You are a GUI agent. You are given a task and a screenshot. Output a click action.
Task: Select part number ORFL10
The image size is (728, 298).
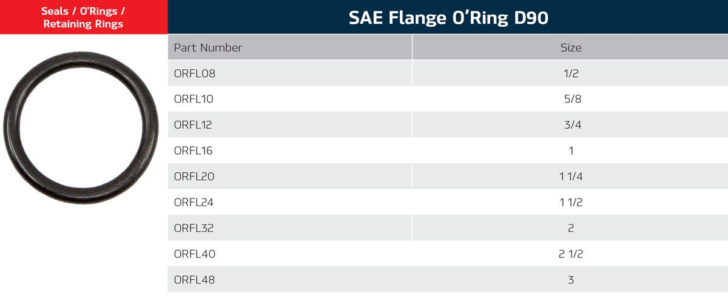(x=194, y=99)
